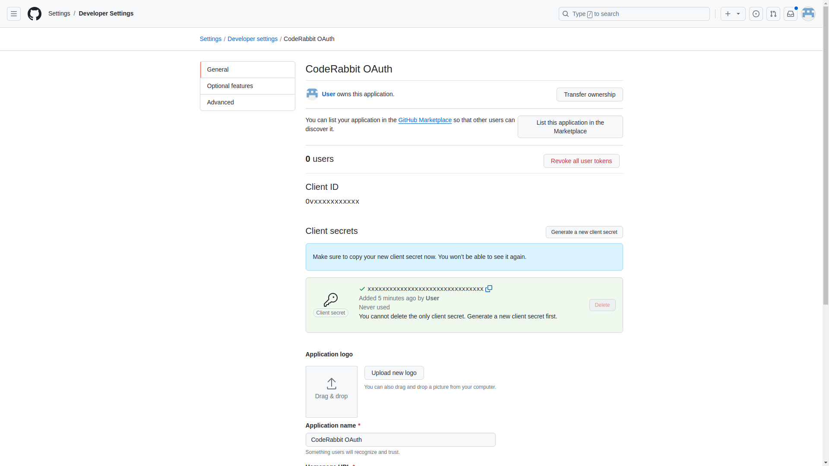Click List this application in the Marketplace
829x466 pixels.
click(570, 126)
